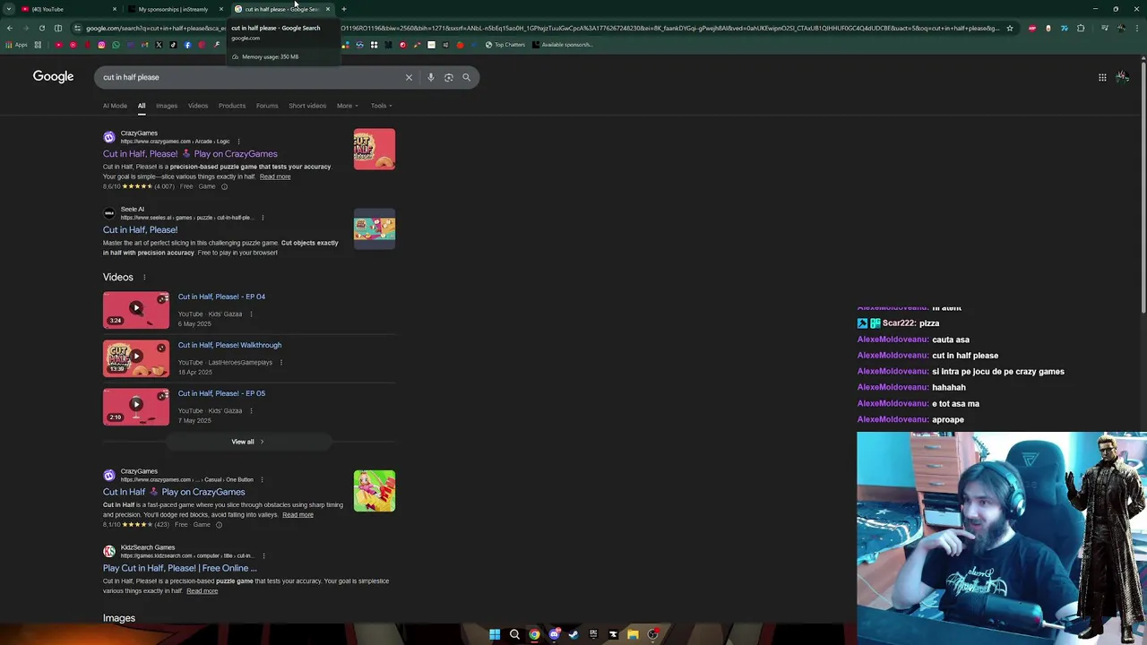The width and height of the screenshot is (1147, 645).
Task: Open the new tab plus button
Action: coord(344,9)
